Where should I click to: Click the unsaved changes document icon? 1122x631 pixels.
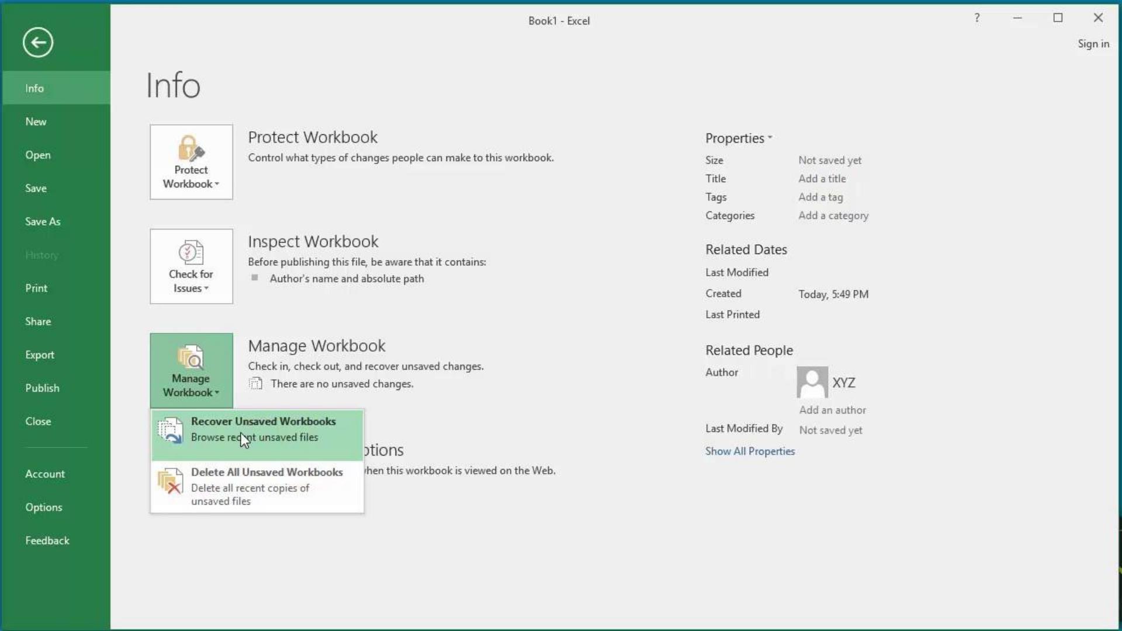tap(255, 384)
